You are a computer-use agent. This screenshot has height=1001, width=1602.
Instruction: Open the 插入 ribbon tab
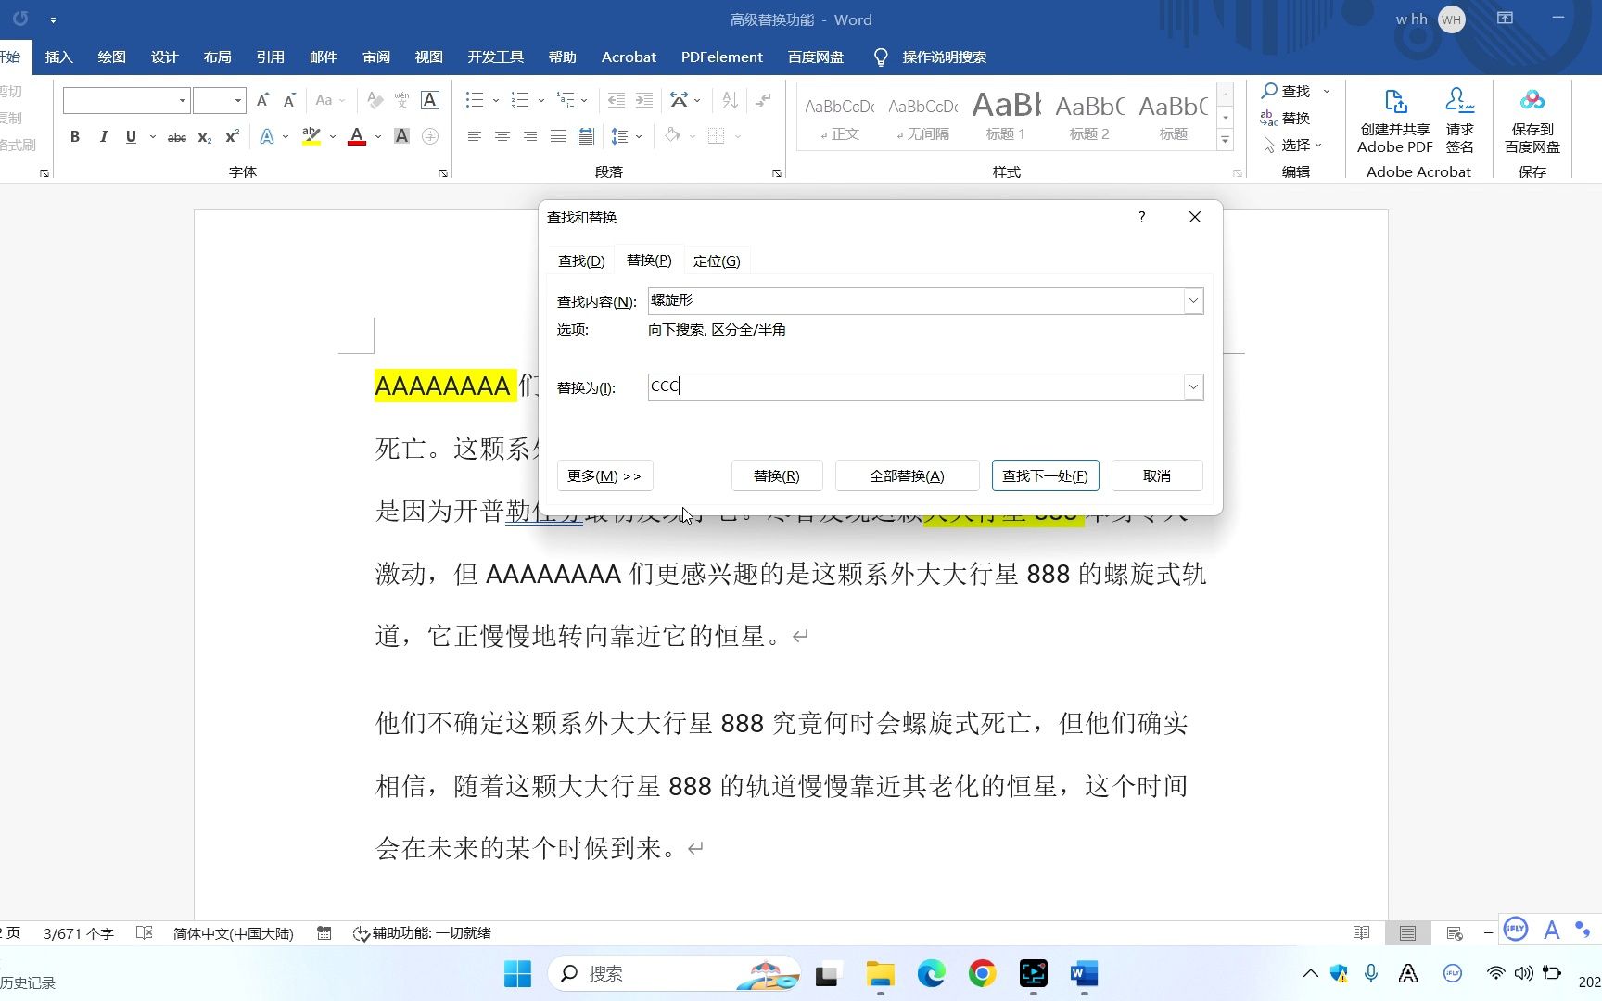(x=58, y=57)
